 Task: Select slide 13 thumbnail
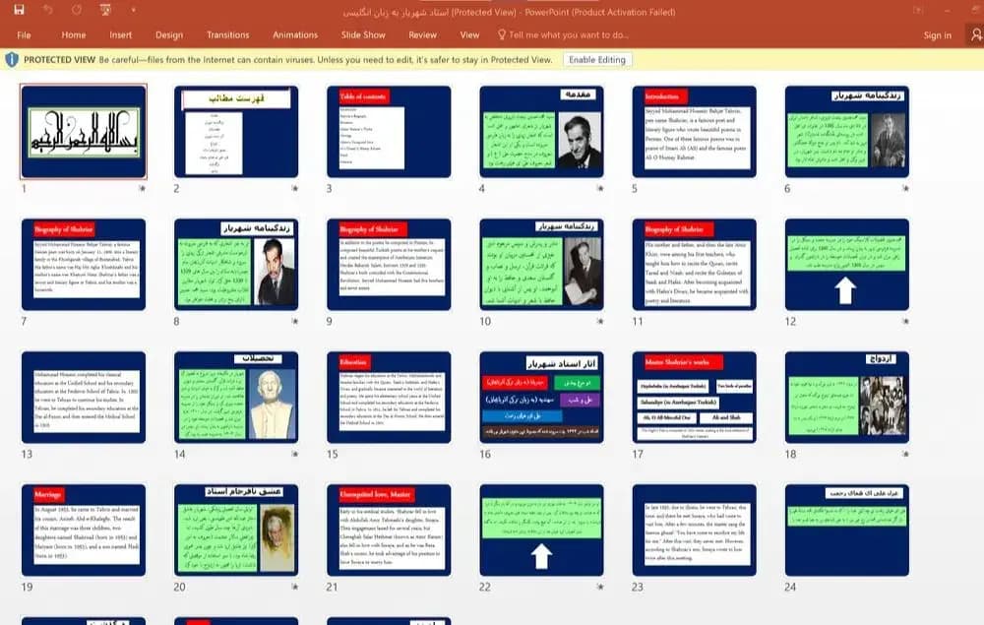[x=84, y=398]
